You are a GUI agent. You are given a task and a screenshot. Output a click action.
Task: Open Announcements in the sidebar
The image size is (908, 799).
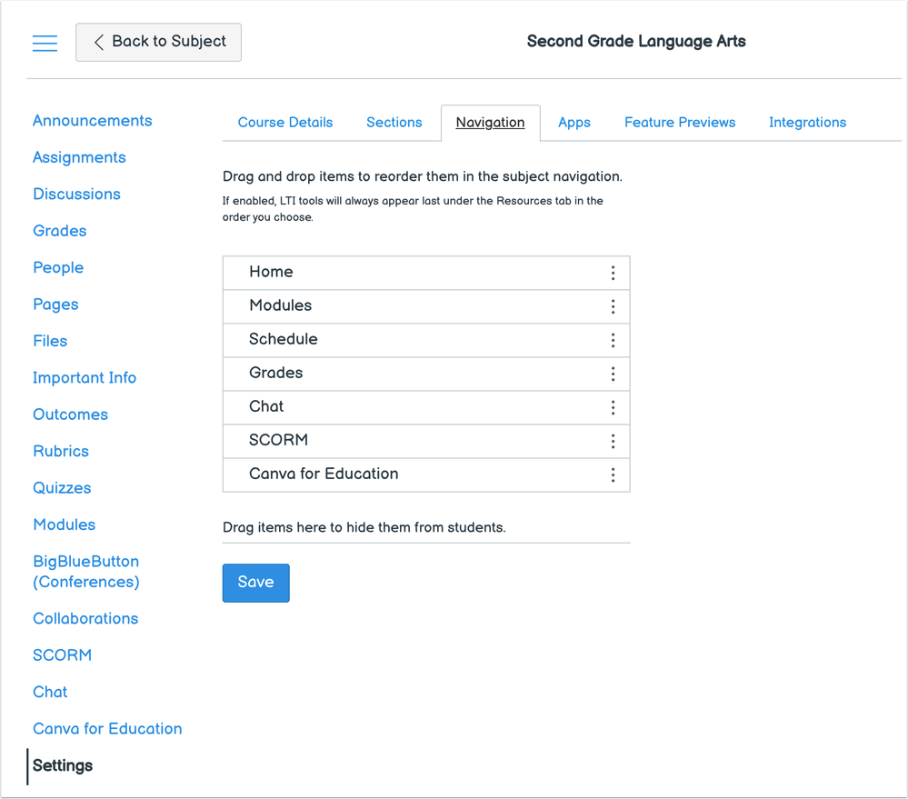click(93, 120)
